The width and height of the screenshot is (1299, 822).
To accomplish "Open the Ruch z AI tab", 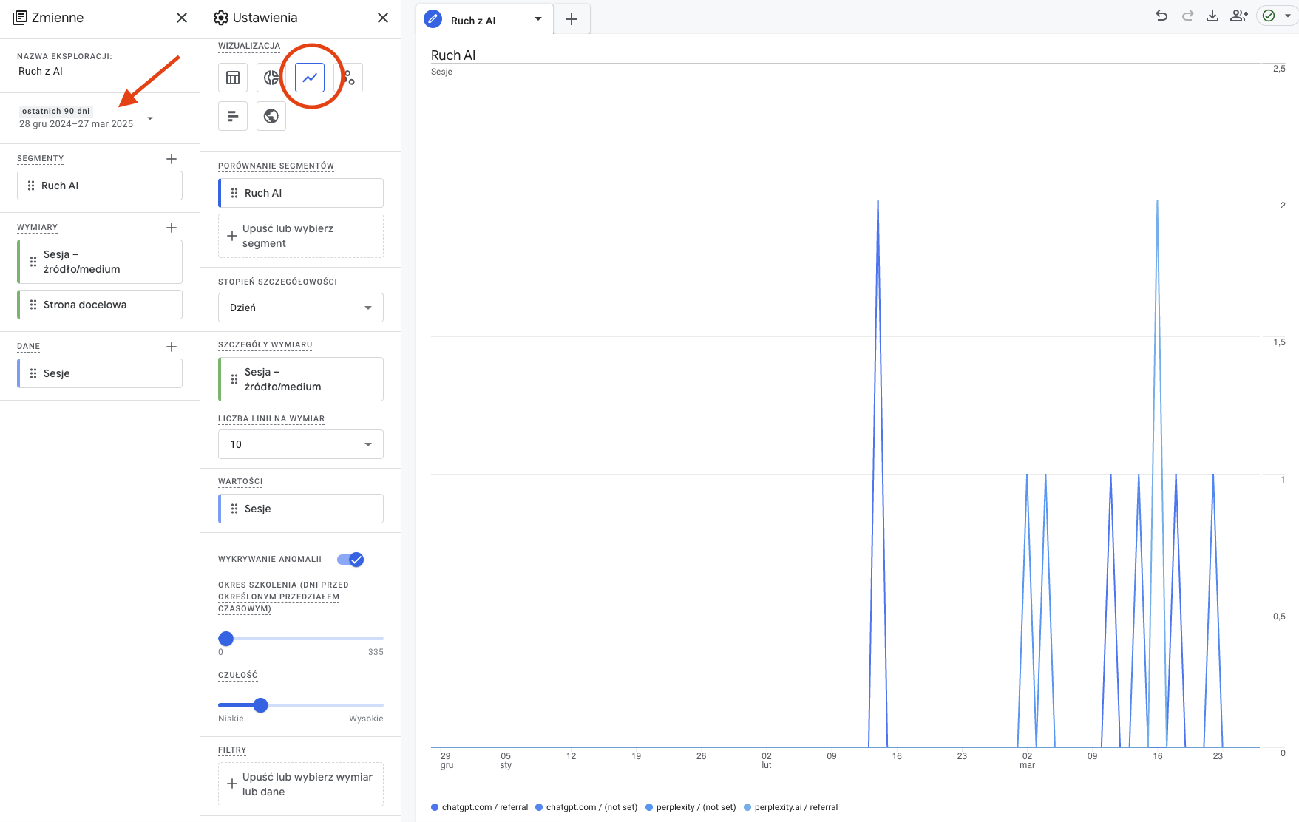I will [474, 21].
